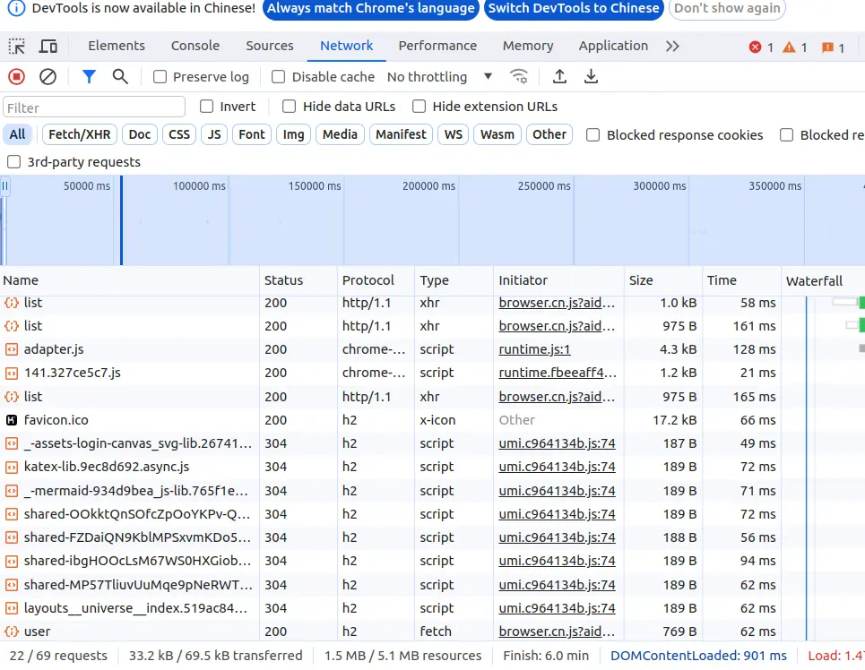Toggle the filter funnel icon
The height and width of the screenshot is (670, 865).
coord(89,77)
